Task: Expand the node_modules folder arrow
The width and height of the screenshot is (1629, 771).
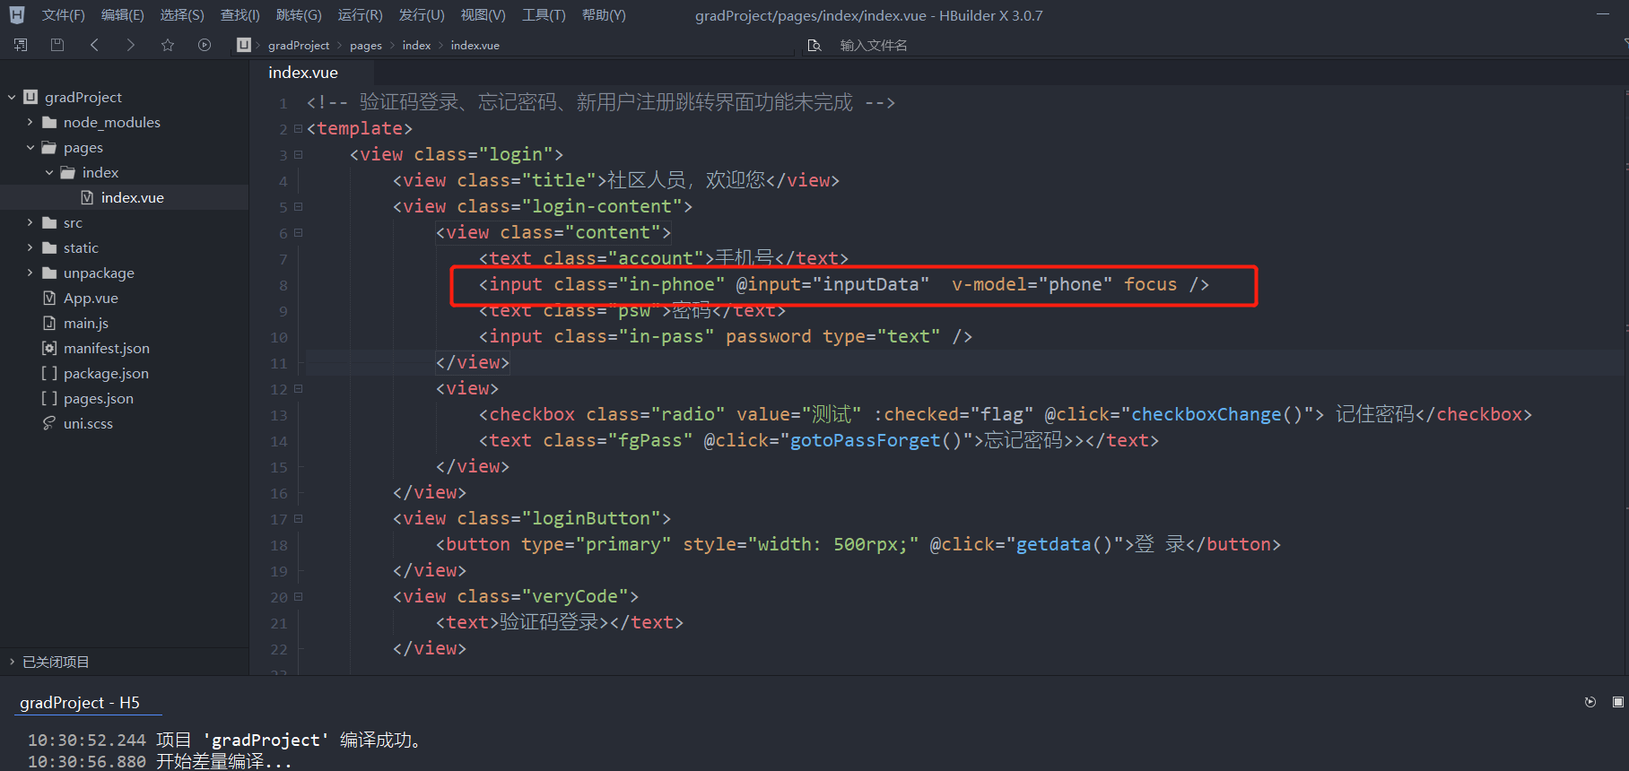Action: point(30,122)
